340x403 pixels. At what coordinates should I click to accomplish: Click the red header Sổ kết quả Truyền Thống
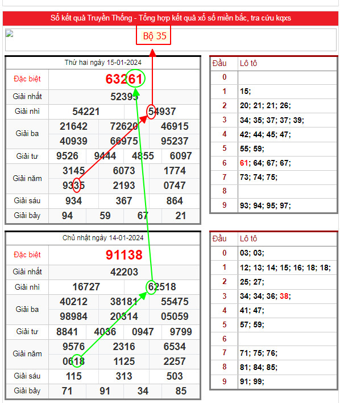click(171, 18)
